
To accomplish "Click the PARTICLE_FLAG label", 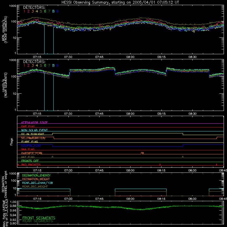I will pos(32,153).
